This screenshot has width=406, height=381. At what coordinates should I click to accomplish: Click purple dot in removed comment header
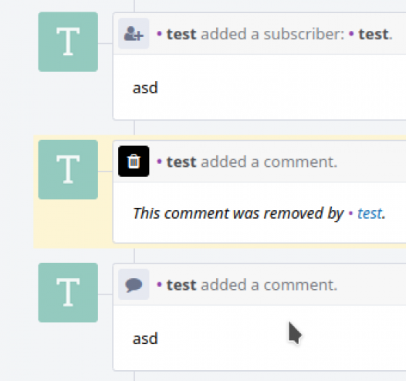coord(160,162)
